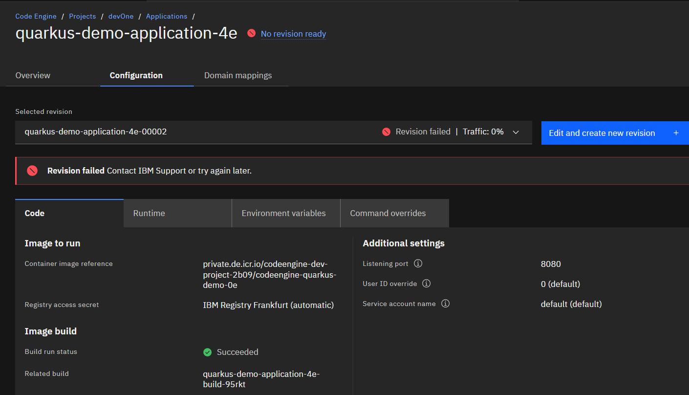Open the Projects breadcrumb link

(82, 16)
